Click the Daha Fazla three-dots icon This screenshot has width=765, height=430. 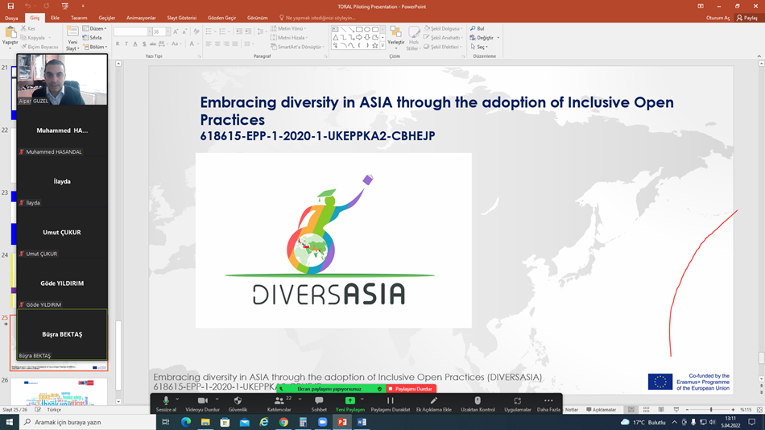point(548,401)
